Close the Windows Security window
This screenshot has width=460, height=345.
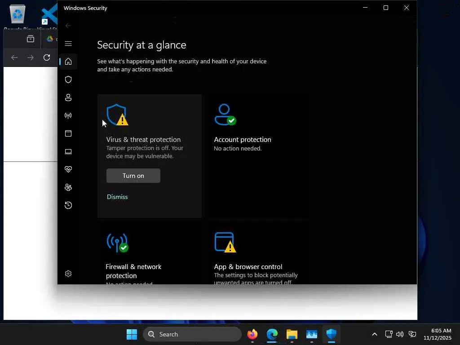pos(406,8)
